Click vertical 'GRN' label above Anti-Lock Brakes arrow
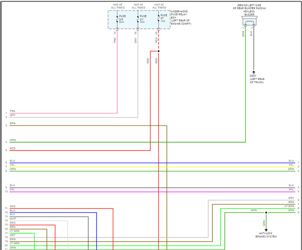The height and width of the screenshot is (250, 302). [264, 224]
